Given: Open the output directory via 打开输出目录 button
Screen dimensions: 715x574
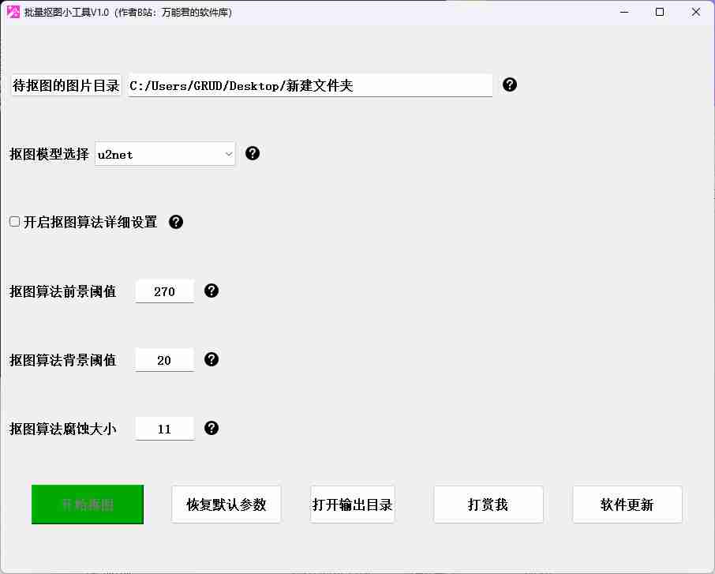Looking at the screenshot, I should (x=352, y=504).
